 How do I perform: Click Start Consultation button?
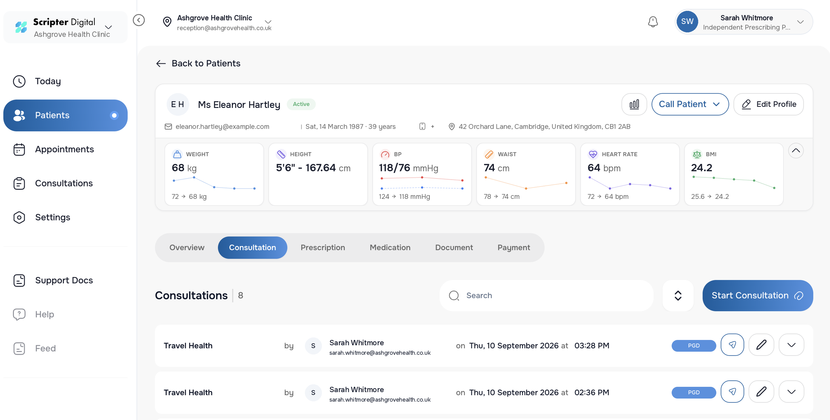tap(758, 295)
